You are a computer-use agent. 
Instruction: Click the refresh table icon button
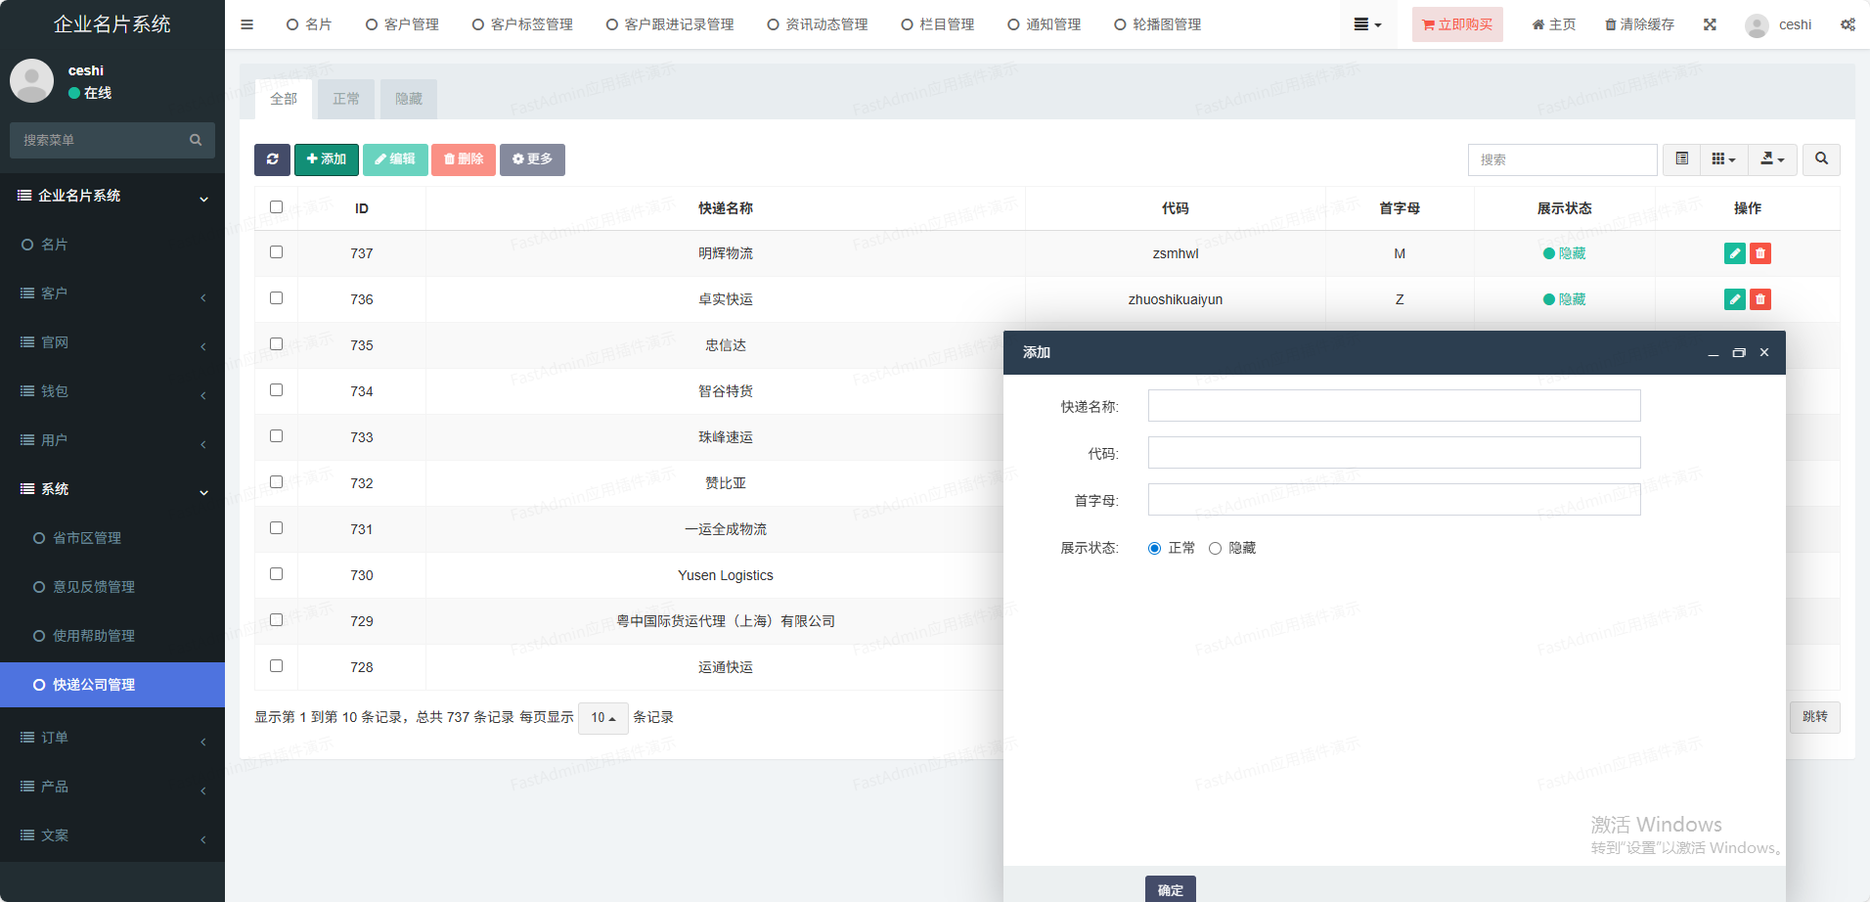pyautogui.click(x=272, y=159)
